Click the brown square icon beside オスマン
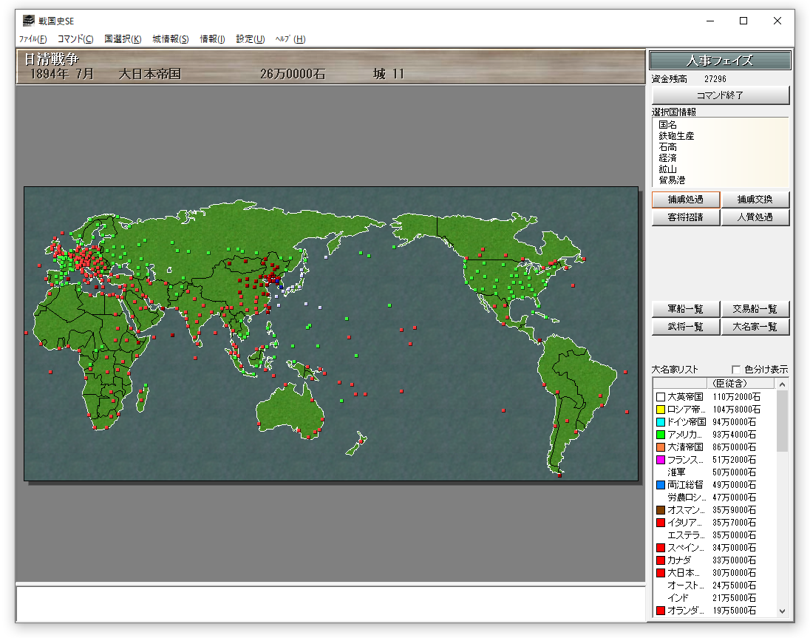810x638 pixels. pos(661,510)
